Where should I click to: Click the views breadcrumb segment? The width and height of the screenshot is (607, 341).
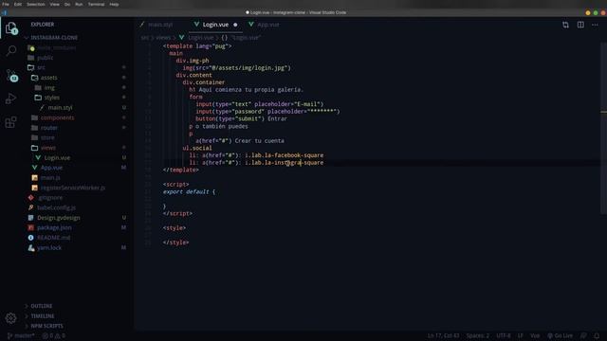pos(163,38)
